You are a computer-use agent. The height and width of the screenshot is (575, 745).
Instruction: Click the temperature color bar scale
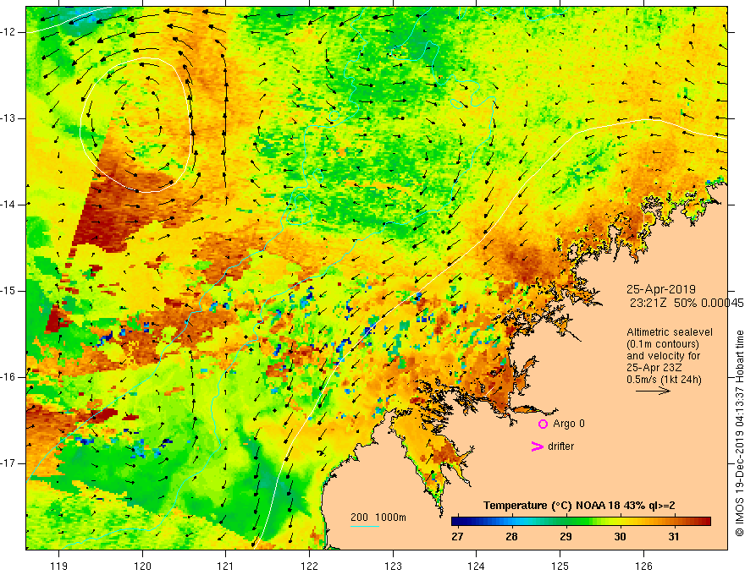[x=581, y=522]
